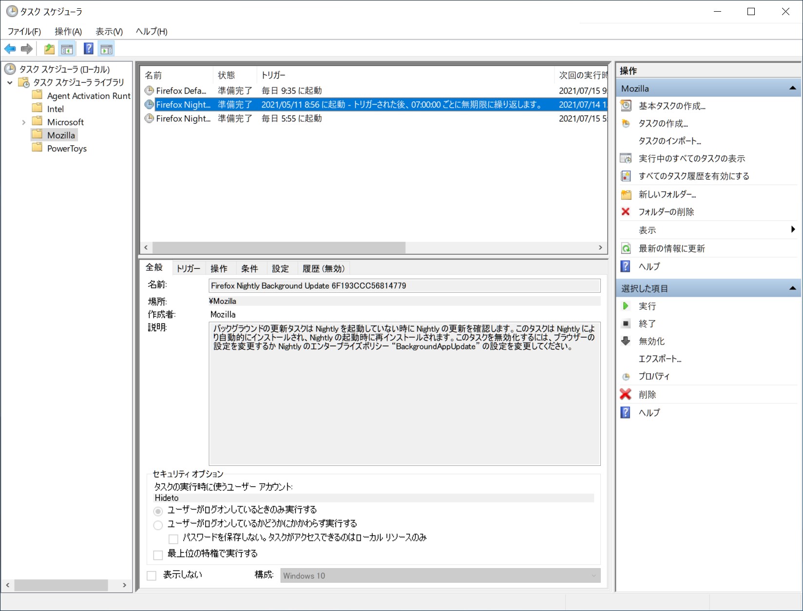Screen dimensions: 803x611
Task: Create a 新しいフォルダー with folder icon
Action: pyautogui.click(x=626, y=194)
